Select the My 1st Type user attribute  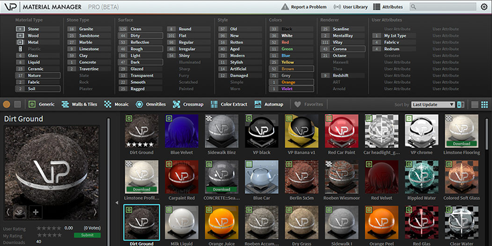pos(394,36)
